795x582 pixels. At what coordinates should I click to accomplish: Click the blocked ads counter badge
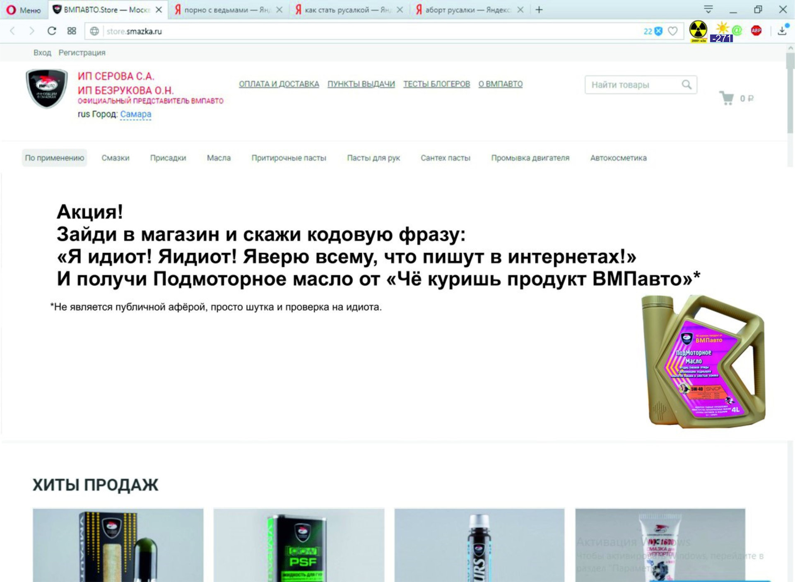pos(653,31)
